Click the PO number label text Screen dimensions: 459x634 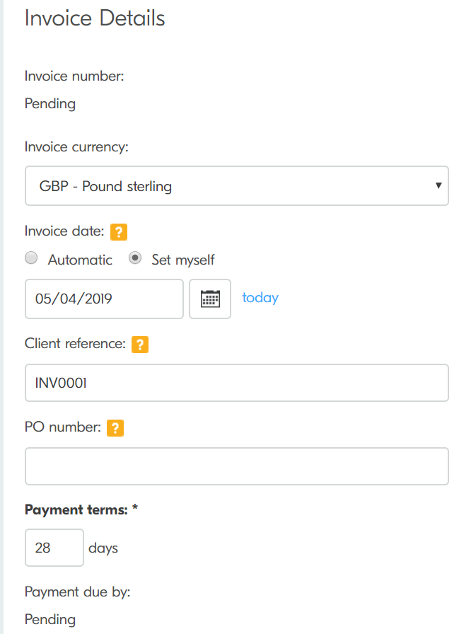pyautogui.click(x=62, y=427)
